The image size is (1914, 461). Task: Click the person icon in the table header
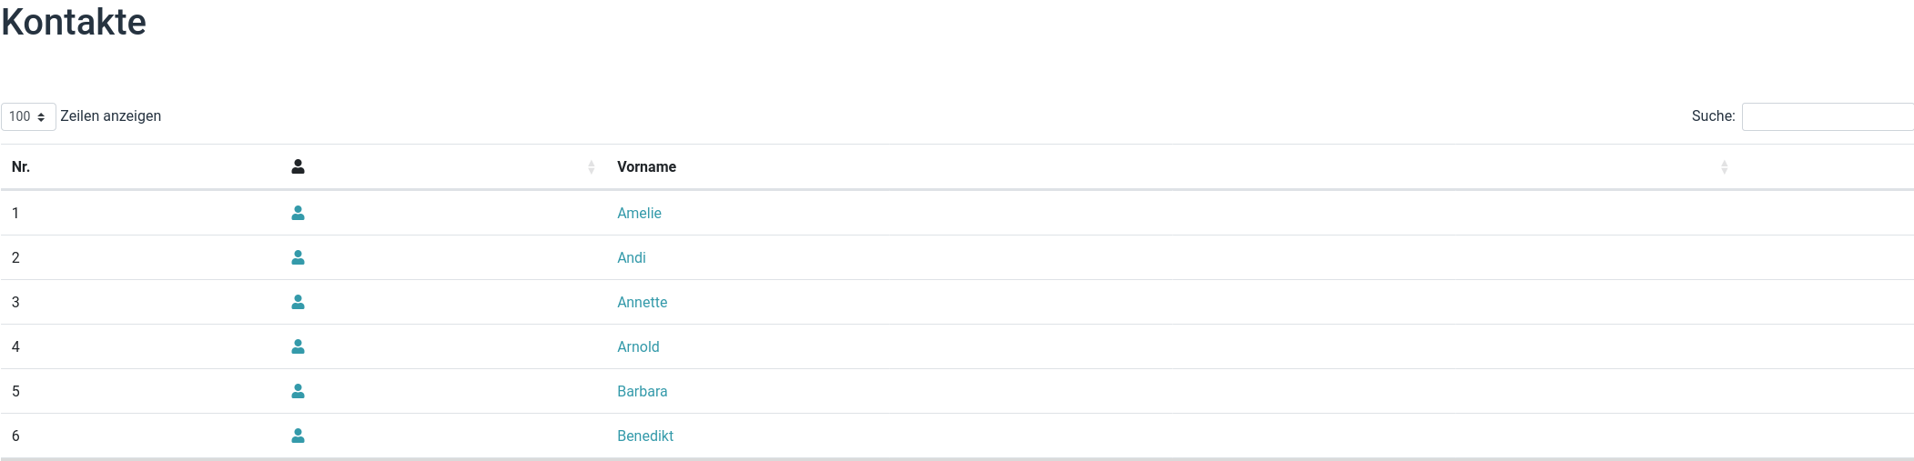coord(298,166)
